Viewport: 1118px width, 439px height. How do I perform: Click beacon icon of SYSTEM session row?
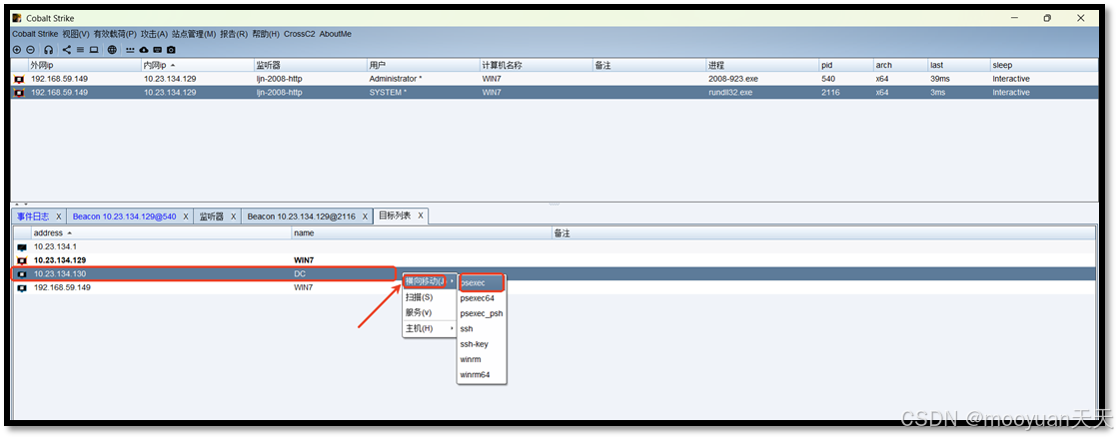(x=19, y=93)
